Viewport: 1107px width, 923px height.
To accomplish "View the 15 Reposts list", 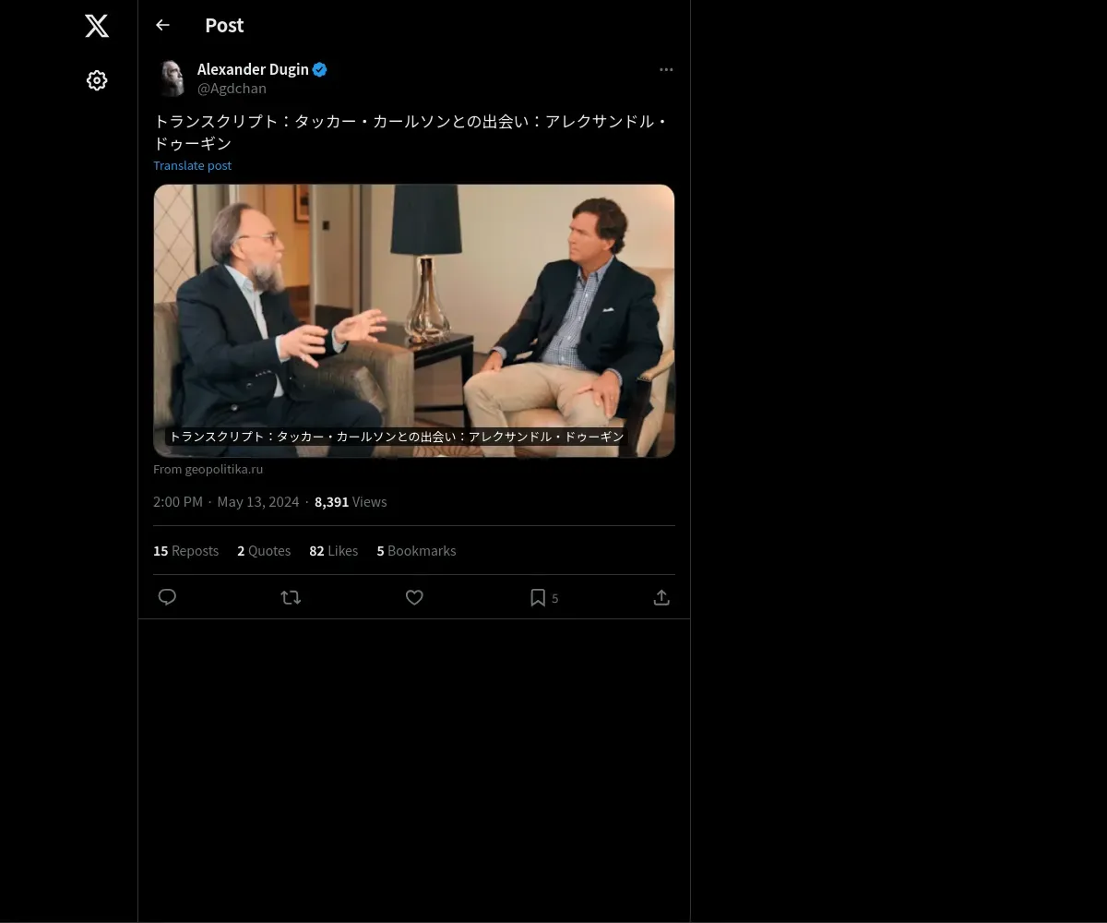I will [x=185, y=550].
